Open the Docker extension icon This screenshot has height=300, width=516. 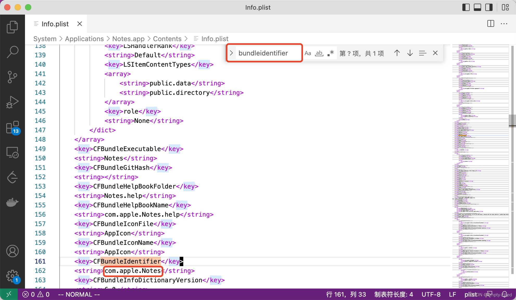(12, 202)
